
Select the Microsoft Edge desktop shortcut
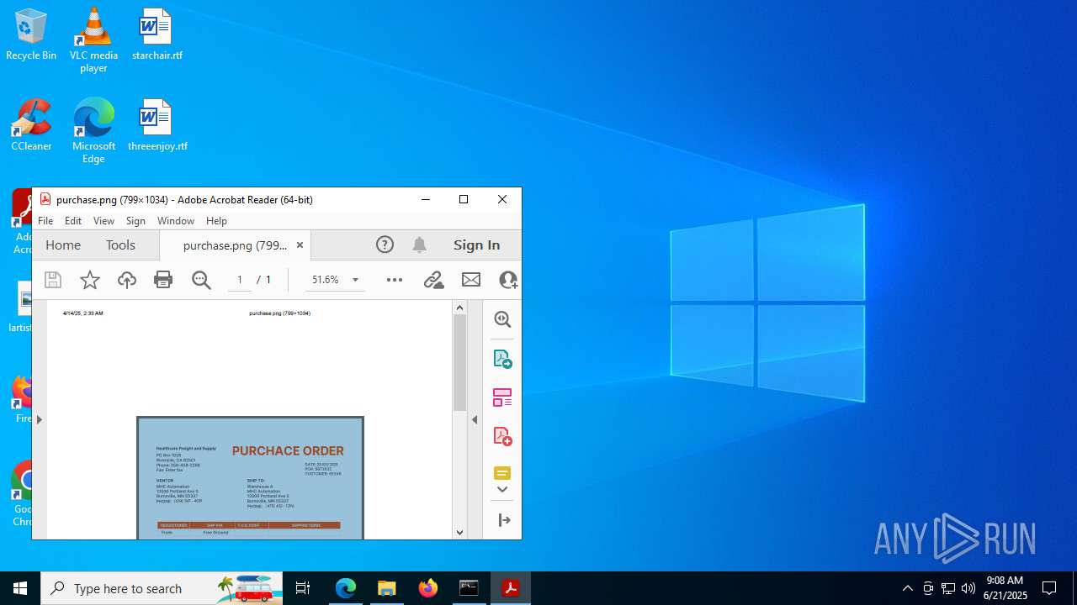coord(93,130)
